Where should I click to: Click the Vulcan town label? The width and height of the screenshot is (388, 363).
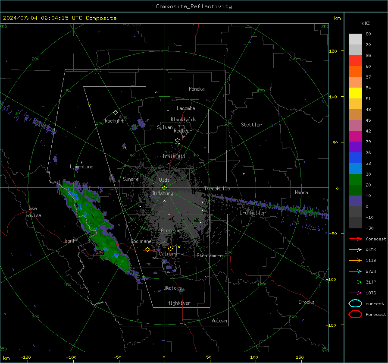point(219,321)
